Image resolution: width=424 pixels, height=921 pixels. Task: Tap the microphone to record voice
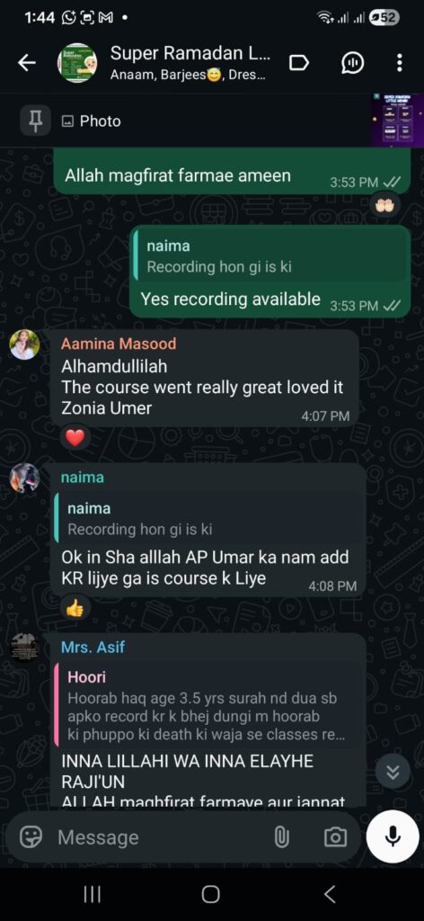click(x=393, y=836)
